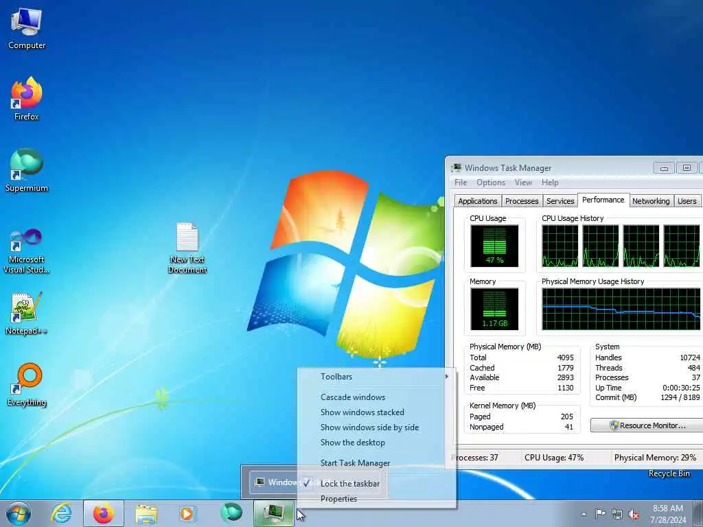Click the first CPU Usage History graph
This screenshot has height=527, width=703.
[560, 246]
